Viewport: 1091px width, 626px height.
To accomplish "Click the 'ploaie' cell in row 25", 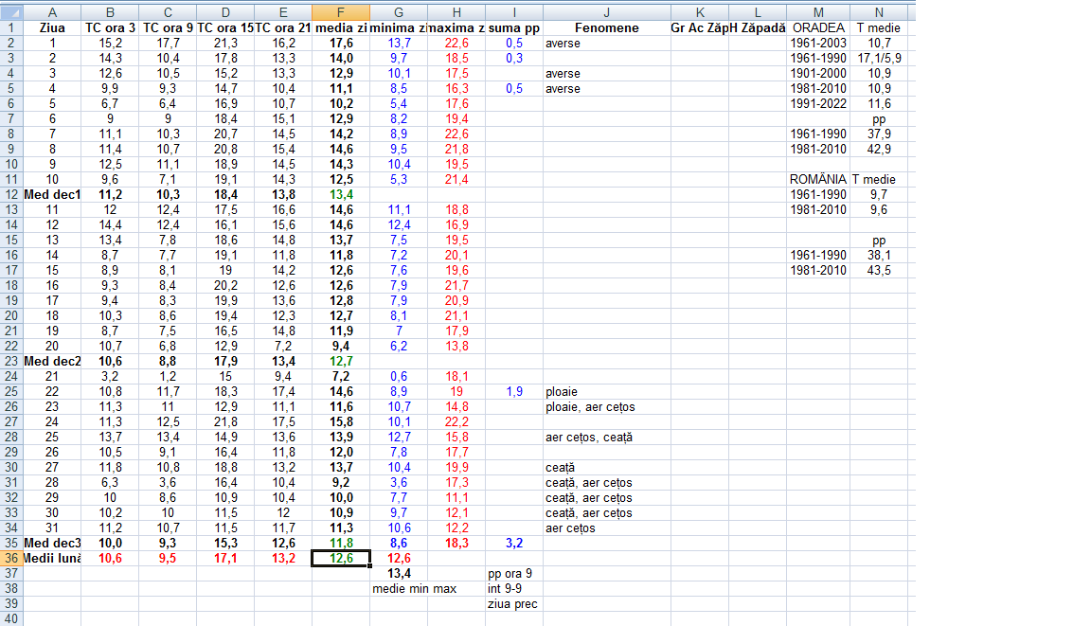I will click(607, 391).
